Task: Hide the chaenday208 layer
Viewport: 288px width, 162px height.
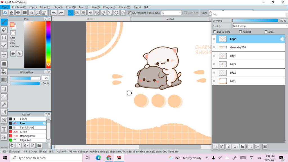Action: point(214,47)
